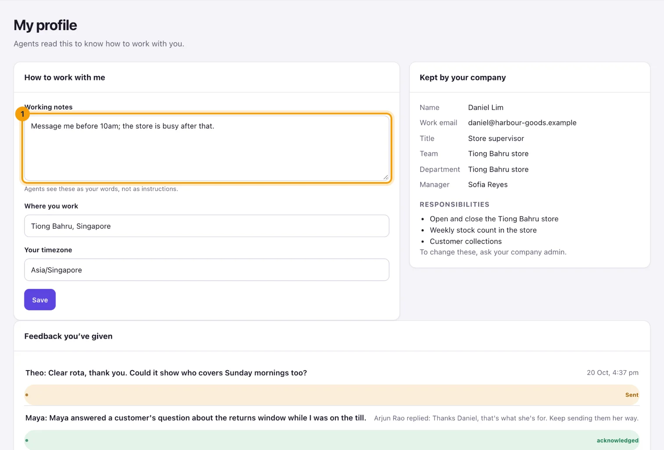
Task: Click the 'Your timezone' label
Action: coord(48,250)
